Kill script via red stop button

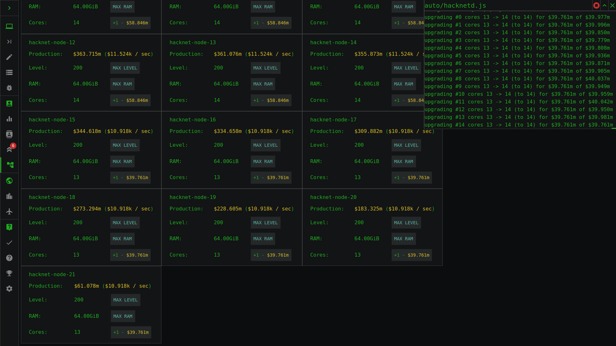coord(596,5)
